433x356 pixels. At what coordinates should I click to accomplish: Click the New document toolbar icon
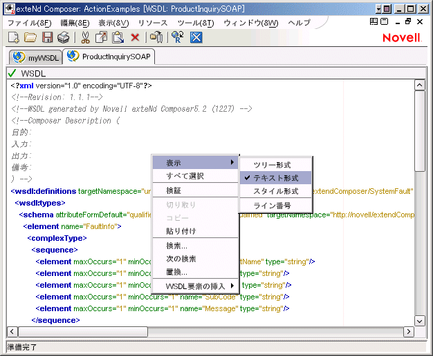point(13,37)
